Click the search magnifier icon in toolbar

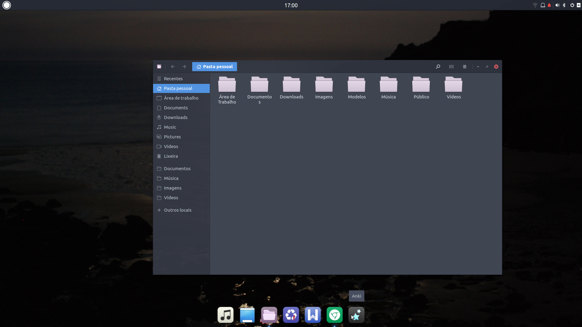coord(438,67)
